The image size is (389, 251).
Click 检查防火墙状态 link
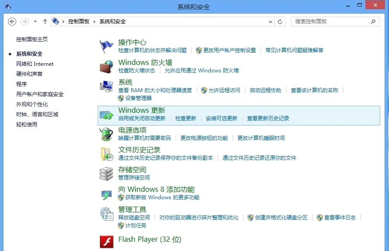pyautogui.click(x=137, y=71)
